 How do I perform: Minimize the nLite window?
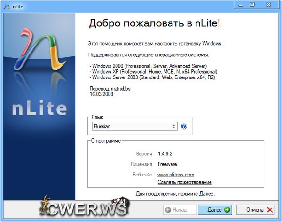click(x=239, y=5)
